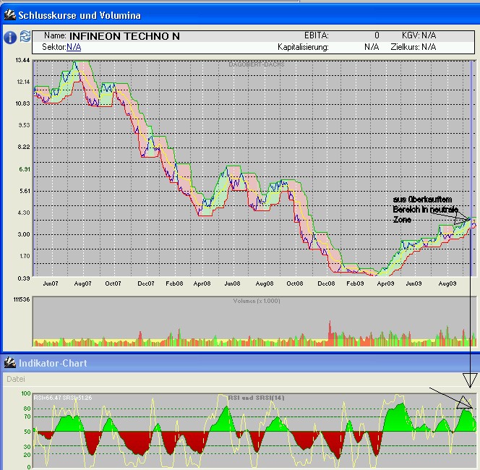Click the 13.44 price axis label
The height and width of the screenshot is (470, 480).
(22, 60)
